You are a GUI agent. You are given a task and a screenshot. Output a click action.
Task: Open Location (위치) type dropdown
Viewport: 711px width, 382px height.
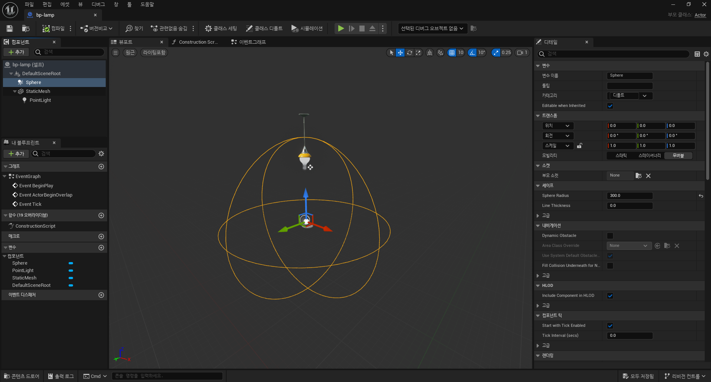coord(557,126)
